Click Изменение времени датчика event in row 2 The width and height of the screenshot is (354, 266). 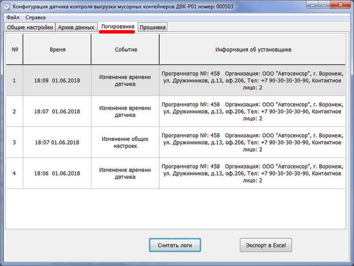tap(125, 111)
